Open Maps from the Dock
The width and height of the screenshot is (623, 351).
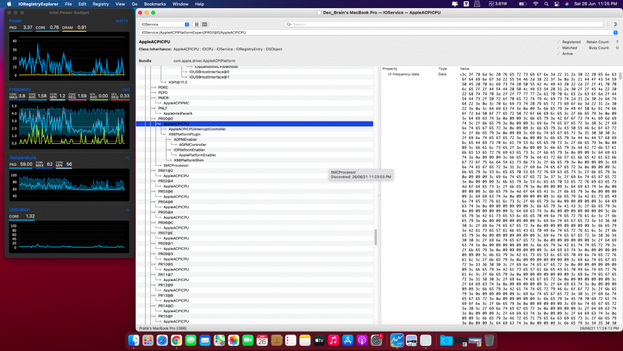click(219, 340)
